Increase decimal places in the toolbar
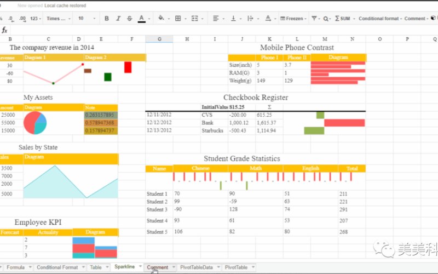This screenshot has height=274, width=438. [x=22, y=19]
